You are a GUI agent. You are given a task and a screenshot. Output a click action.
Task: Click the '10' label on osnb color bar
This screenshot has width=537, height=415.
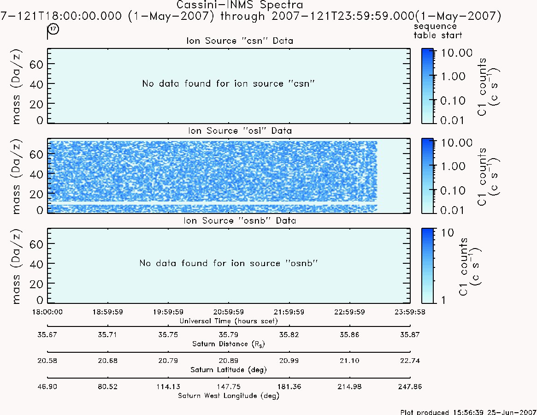pos(447,233)
